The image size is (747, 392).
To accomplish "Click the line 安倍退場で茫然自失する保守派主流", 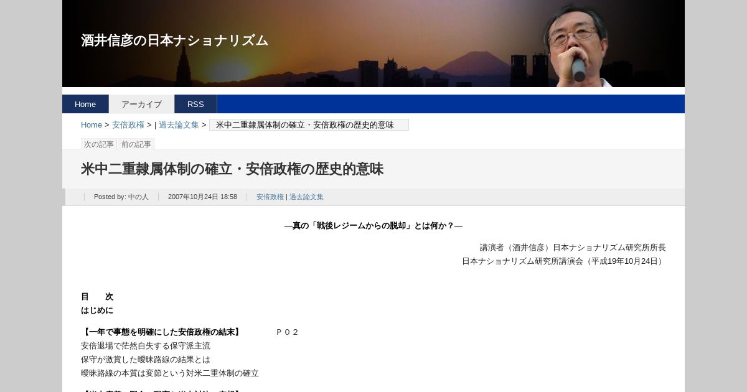I will pyautogui.click(x=146, y=346).
